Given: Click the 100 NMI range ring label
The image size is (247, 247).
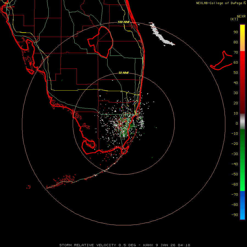Looking at the screenshot, I should [x=123, y=22].
